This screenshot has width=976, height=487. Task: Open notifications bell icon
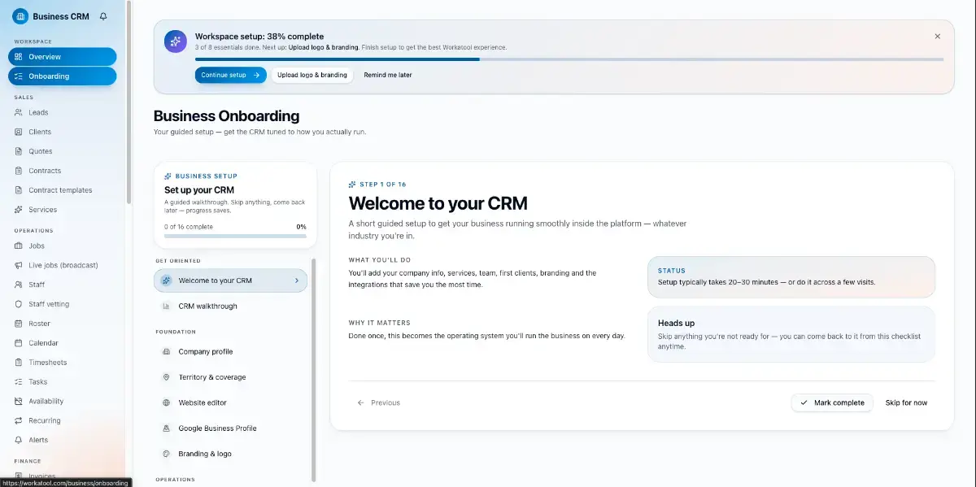[103, 16]
